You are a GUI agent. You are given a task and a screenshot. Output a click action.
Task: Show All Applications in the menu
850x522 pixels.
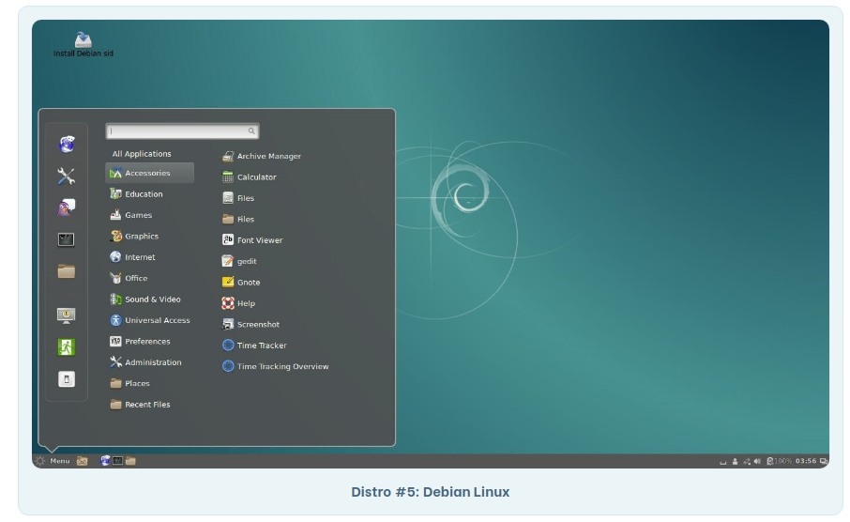tap(142, 154)
